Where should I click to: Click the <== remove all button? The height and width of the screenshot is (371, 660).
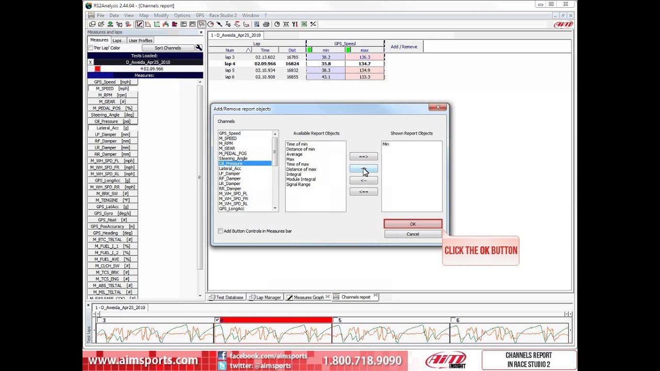364,192
